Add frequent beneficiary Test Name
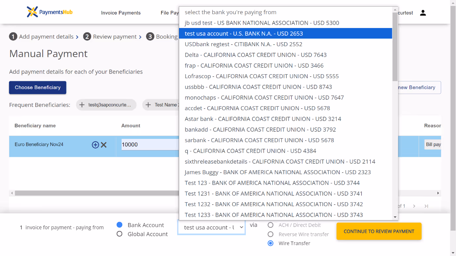Image resolution: width=456 pixels, height=256 pixels. point(161,105)
